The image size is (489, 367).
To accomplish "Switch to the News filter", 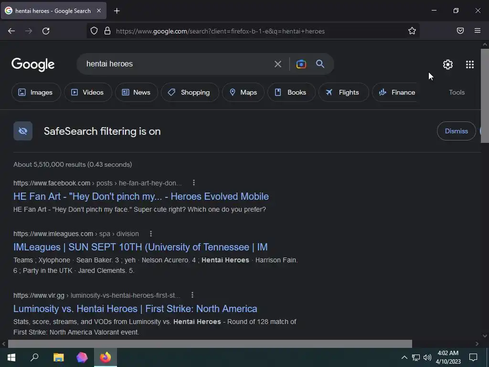I will [x=136, y=92].
